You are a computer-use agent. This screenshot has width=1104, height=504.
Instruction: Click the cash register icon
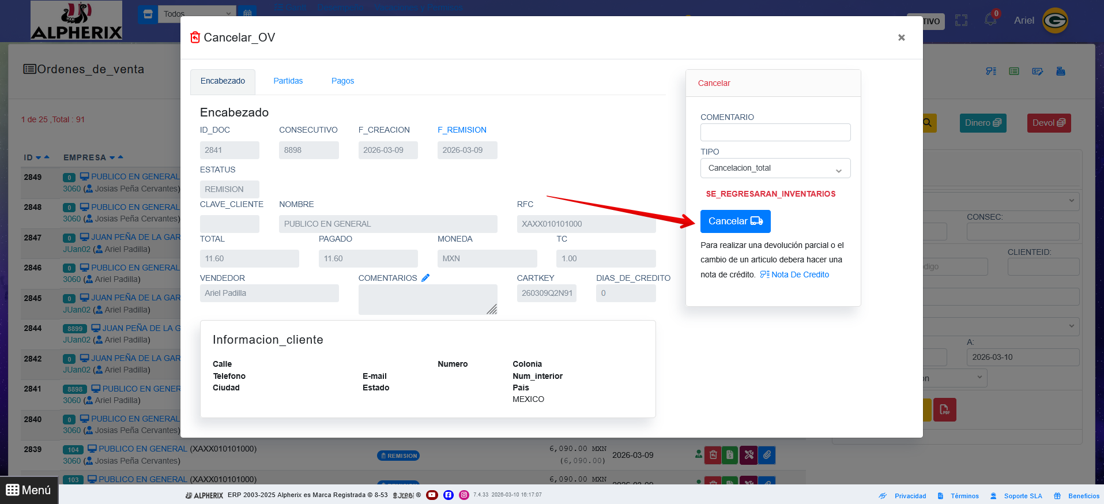(x=1060, y=72)
